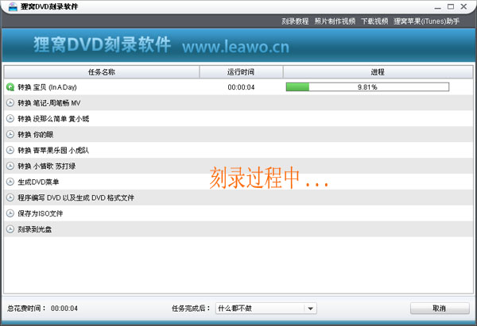Click the clock icon beside 转换 你的眼
This screenshot has width=477, height=326.
coord(10,135)
